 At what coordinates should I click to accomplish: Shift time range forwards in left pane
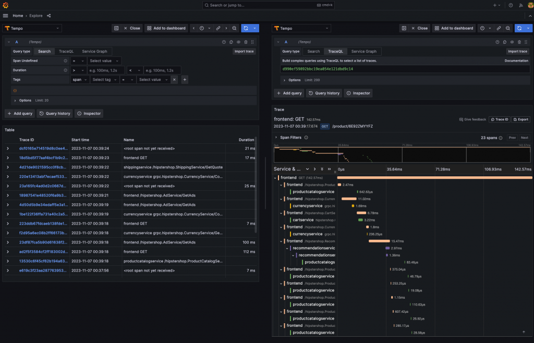226,28
